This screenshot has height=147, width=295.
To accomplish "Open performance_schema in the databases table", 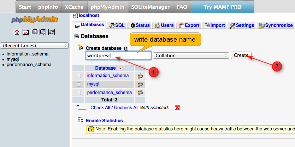I will [110, 93].
